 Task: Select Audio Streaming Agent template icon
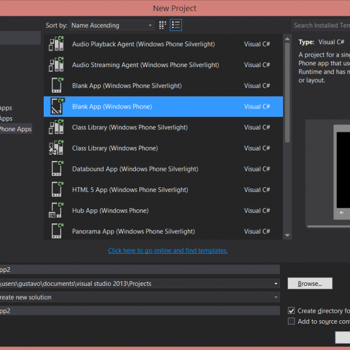click(x=56, y=65)
